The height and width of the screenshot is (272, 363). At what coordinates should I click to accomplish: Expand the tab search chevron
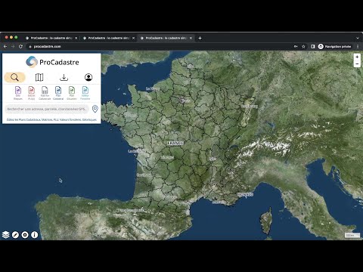tap(358, 38)
